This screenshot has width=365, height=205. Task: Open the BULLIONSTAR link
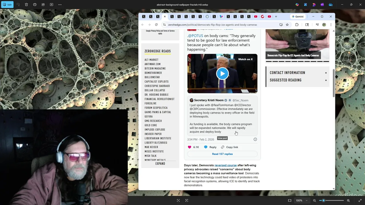(152, 77)
